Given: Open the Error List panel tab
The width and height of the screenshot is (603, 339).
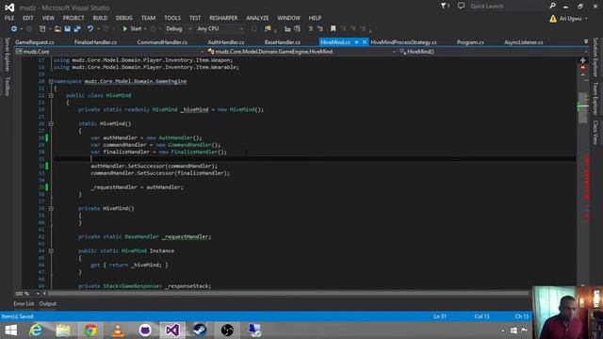Looking at the screenshot, I should pyautogui.click(x=24, y=303).
